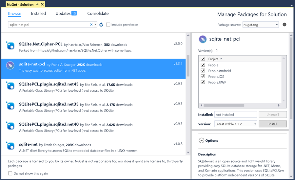
Task: Click the SQLite.Net.Cipher-PCL package icon
Action: [10, 45]
